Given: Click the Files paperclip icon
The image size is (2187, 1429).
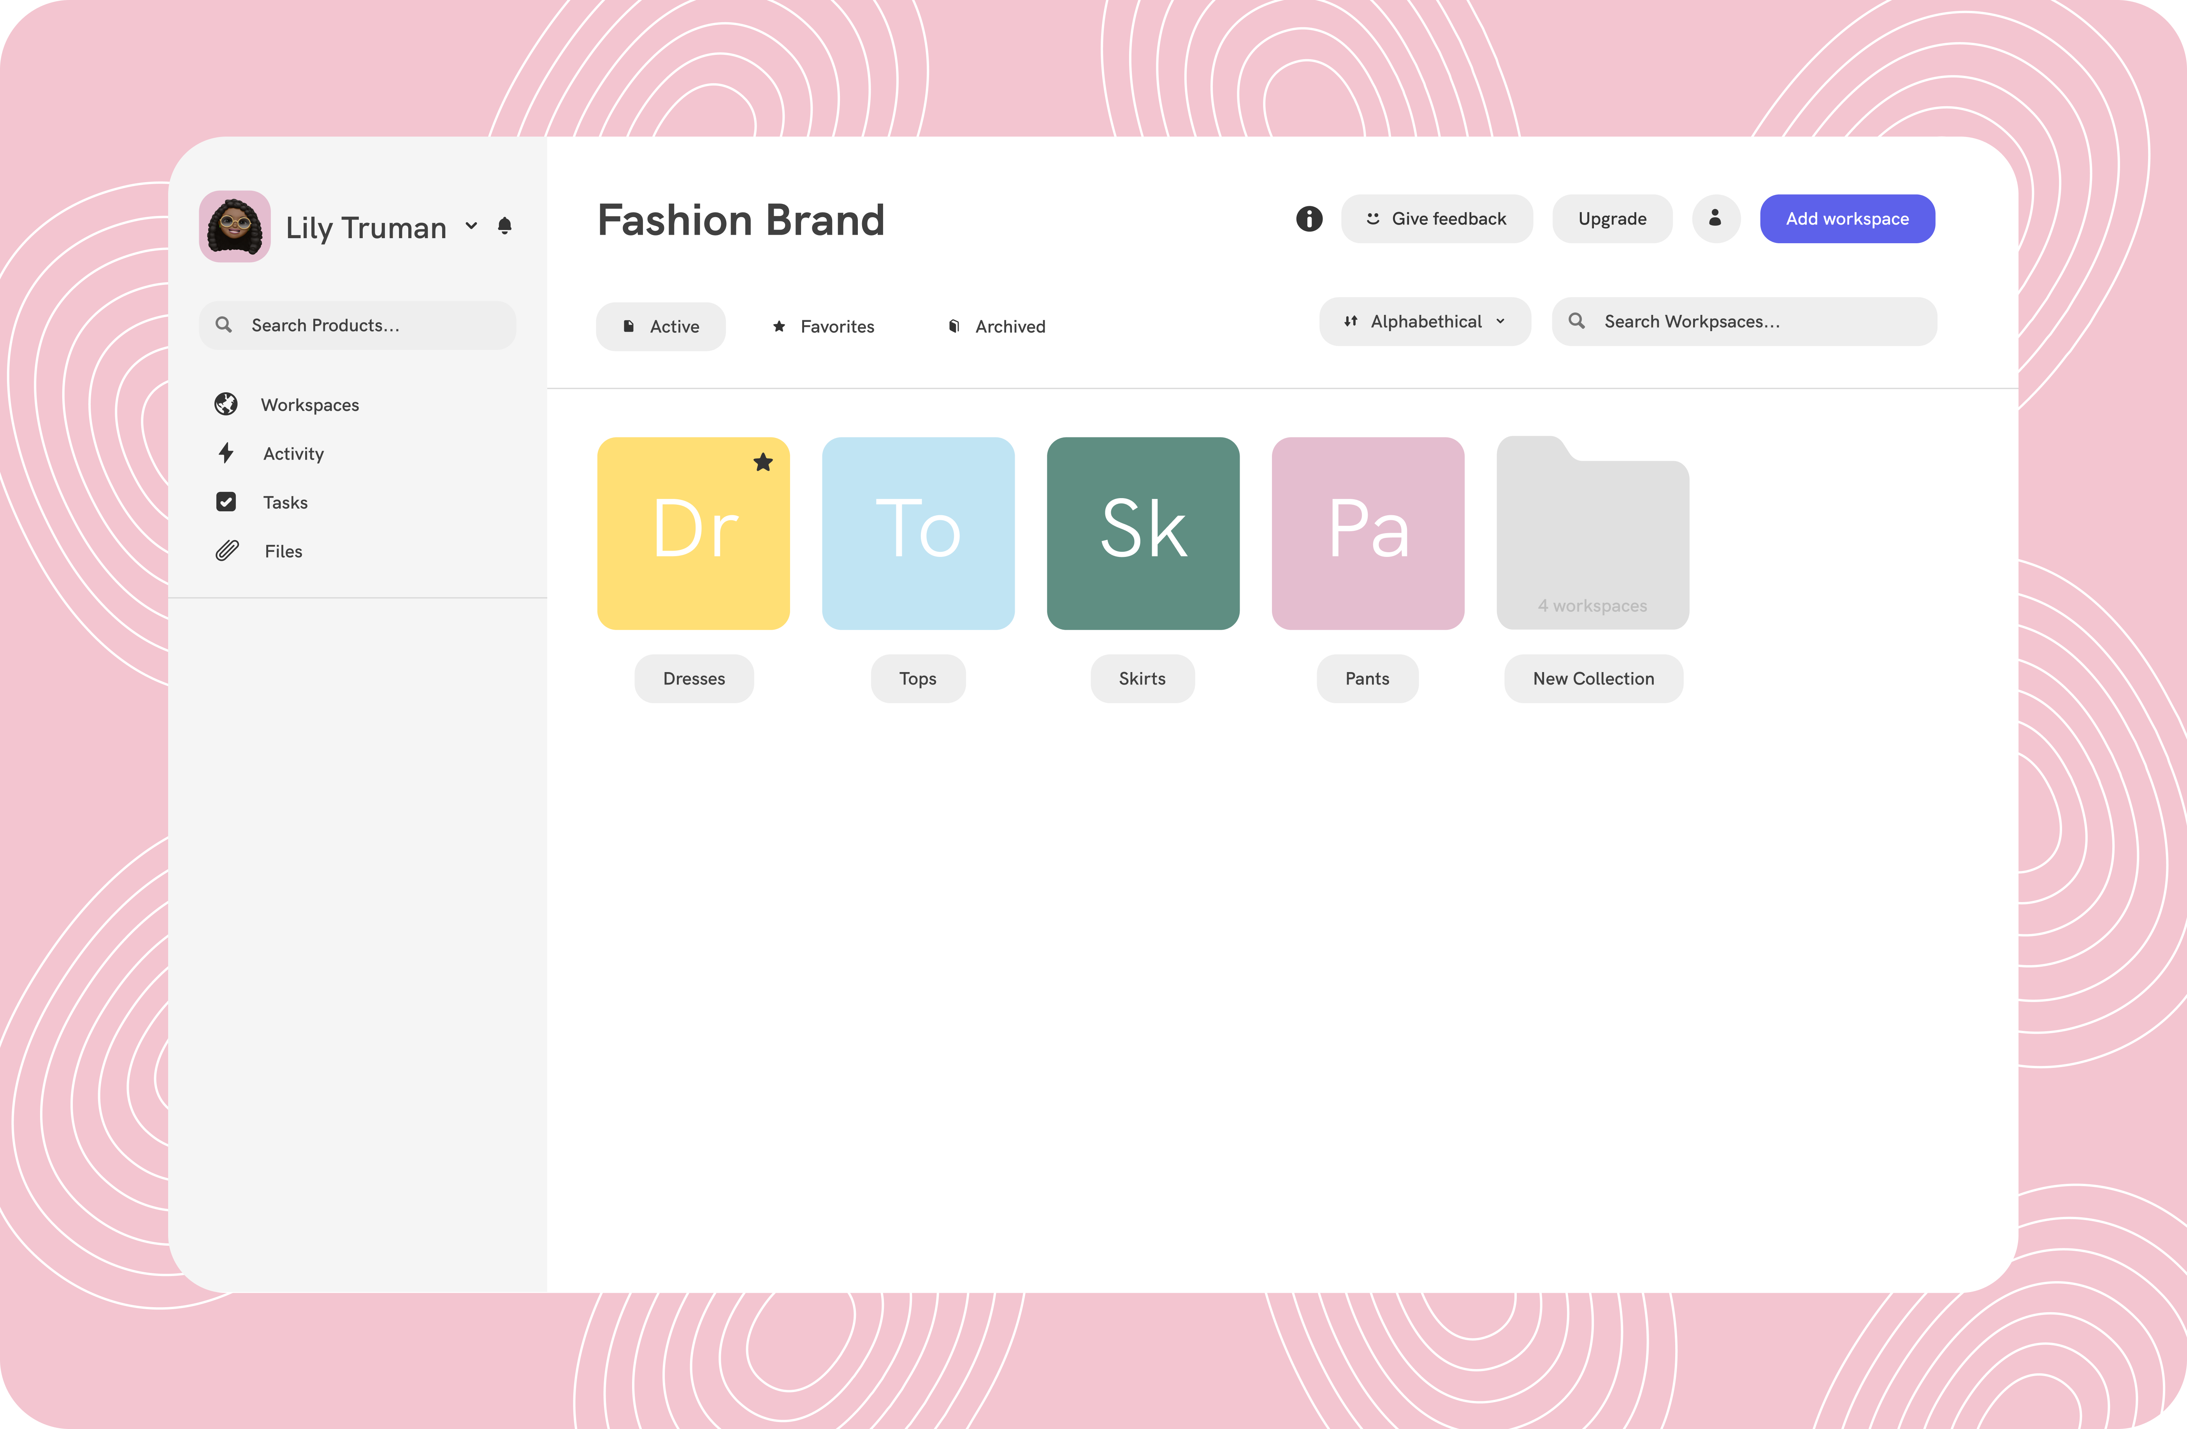Looking at the screenshot, I should tap(227, 550).
